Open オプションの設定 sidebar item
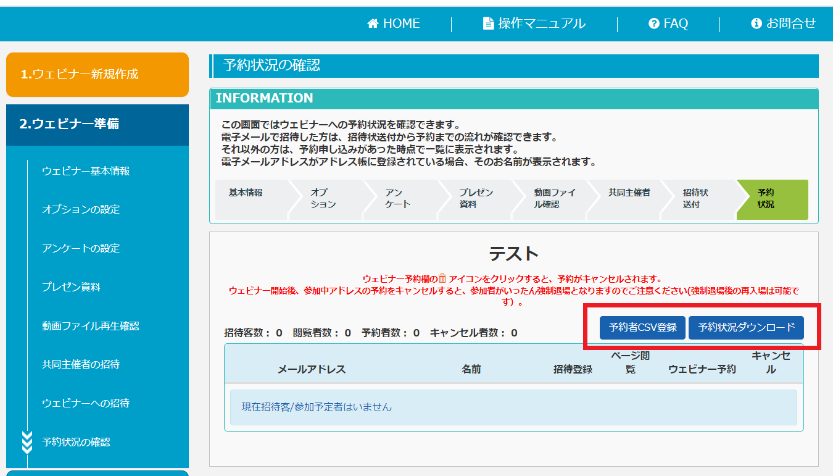 coord(81,209)
